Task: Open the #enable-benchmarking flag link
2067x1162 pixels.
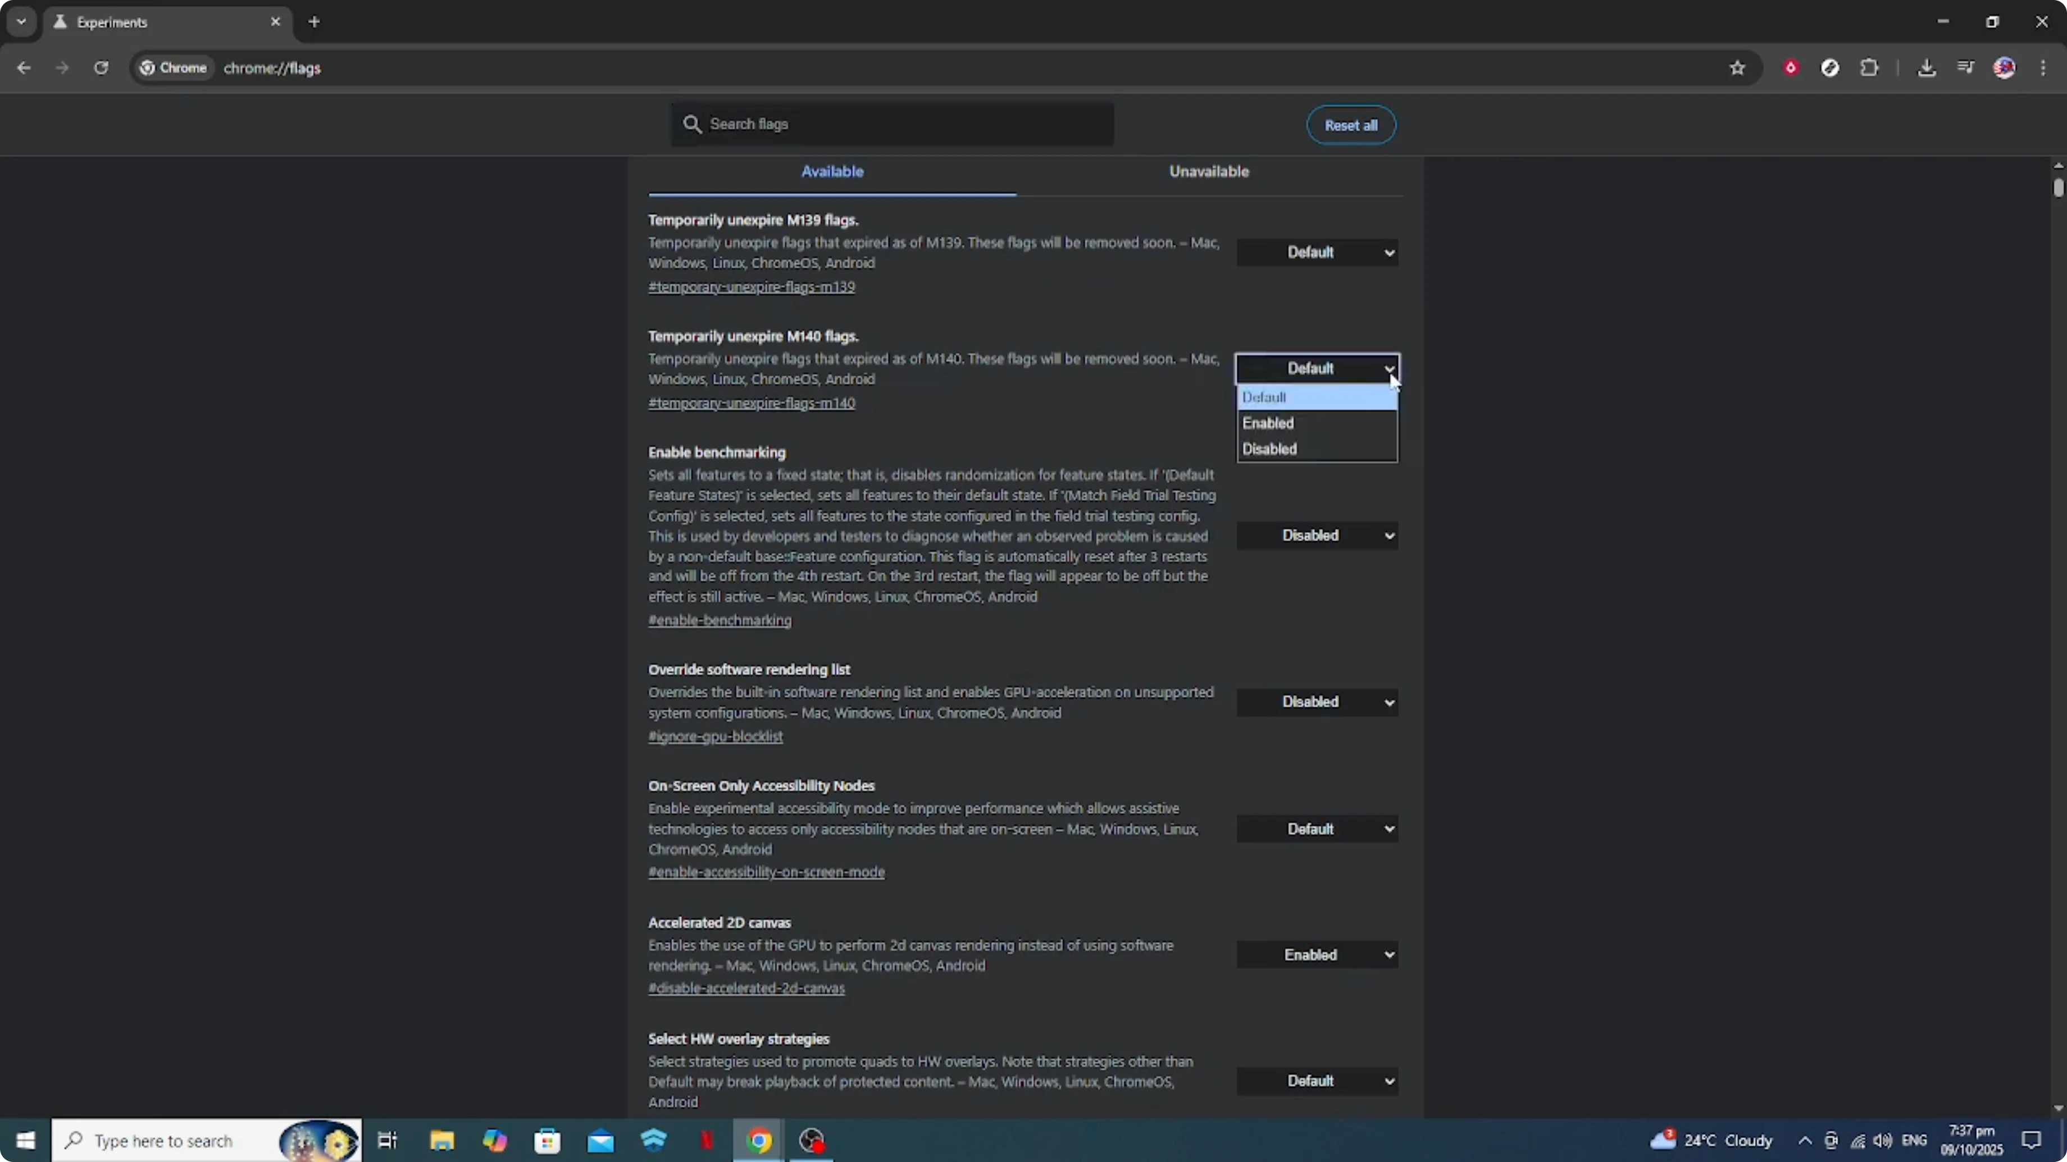Action: pos(719,620)
